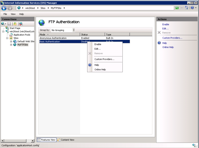
Task: Click the Enabled status of Anonymous Authentication
Action: pyautogui.click(x=85, y=38)
